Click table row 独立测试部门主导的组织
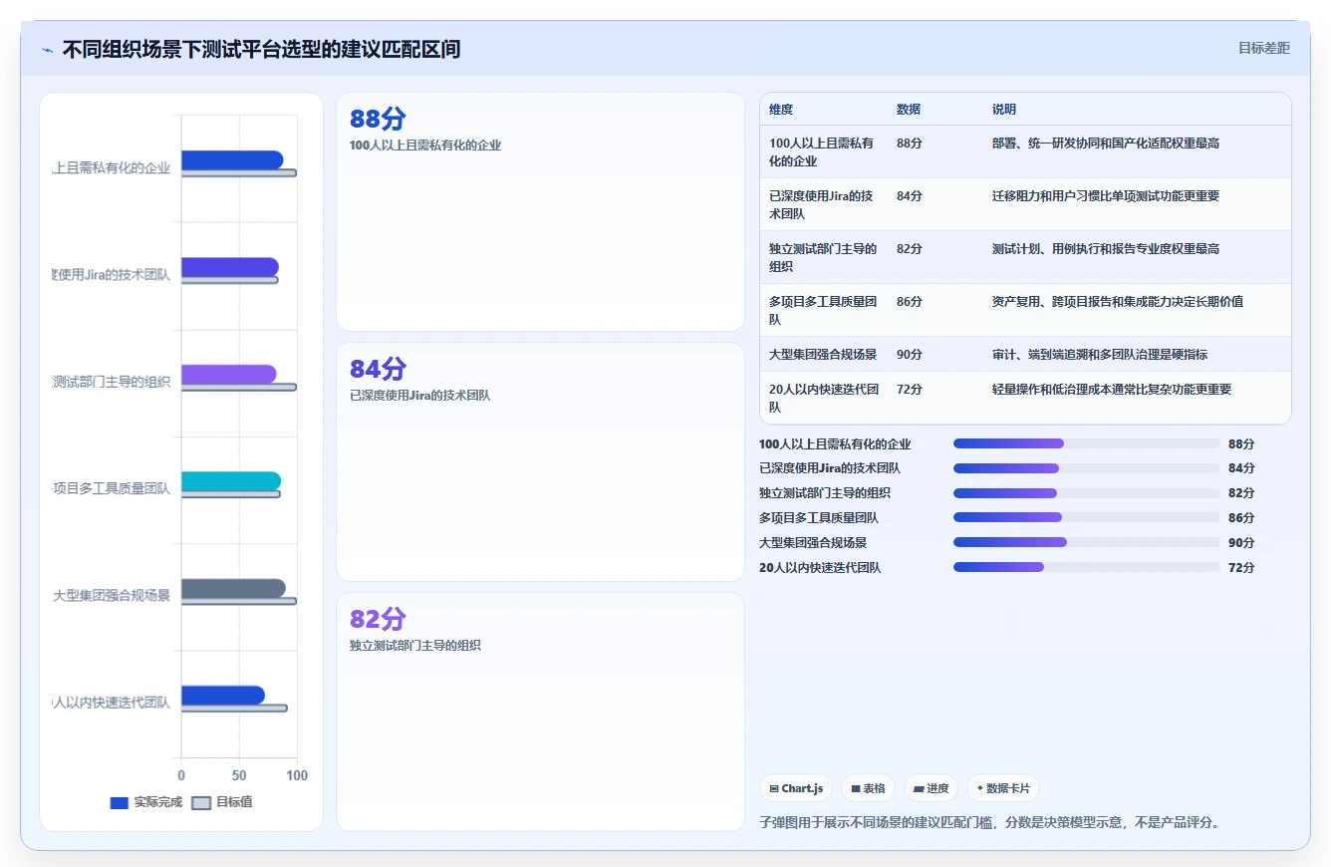Image resolution: width=1331 pixels, height=867 pixels. click(x=1025, y=257)
